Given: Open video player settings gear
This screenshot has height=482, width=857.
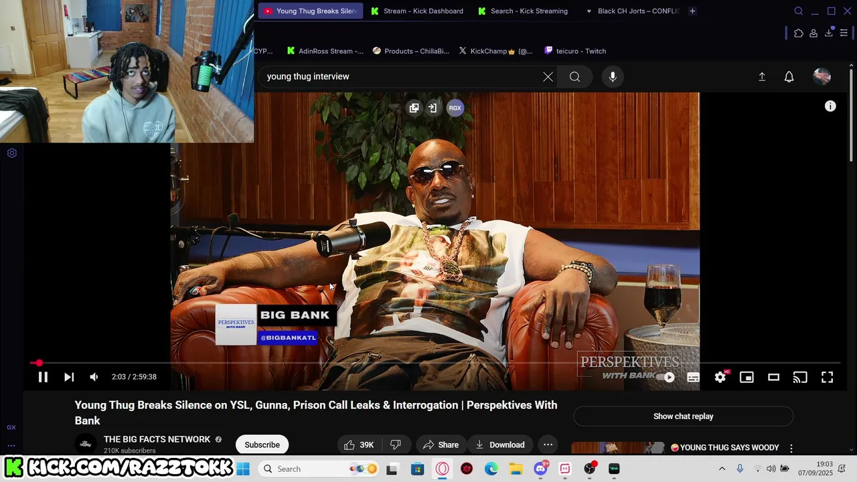Looking at the screenshot, I should (x=720, y=377).
